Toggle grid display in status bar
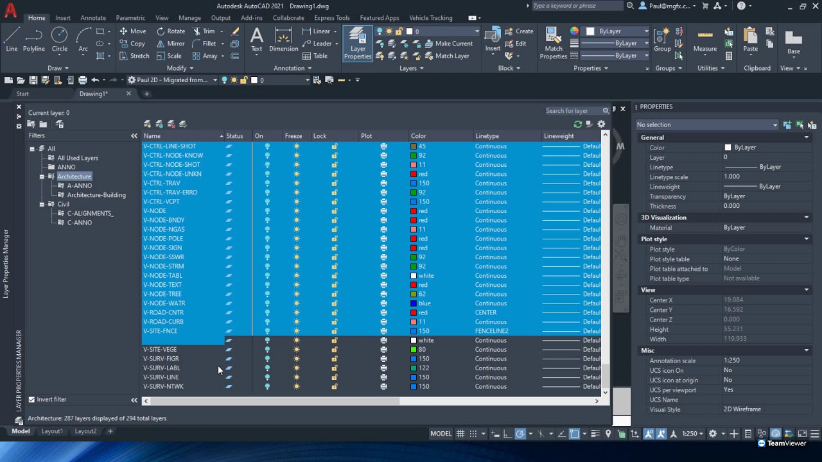 point(460,434)
